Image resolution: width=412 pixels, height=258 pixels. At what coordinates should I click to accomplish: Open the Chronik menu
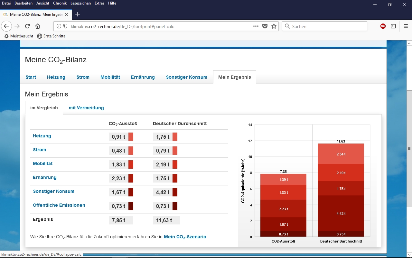coord(60,3)
